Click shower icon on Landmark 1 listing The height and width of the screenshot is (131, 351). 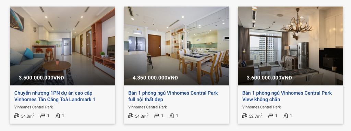tap(58, 116)
